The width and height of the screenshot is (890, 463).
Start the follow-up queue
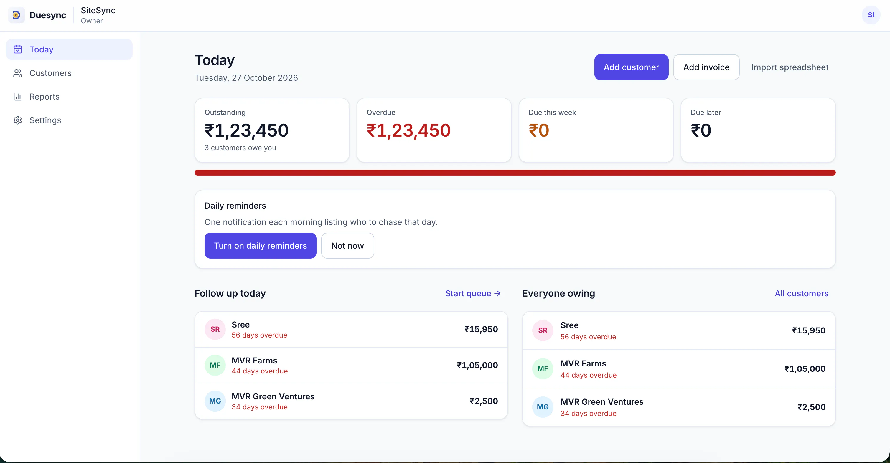pos(473,293)
